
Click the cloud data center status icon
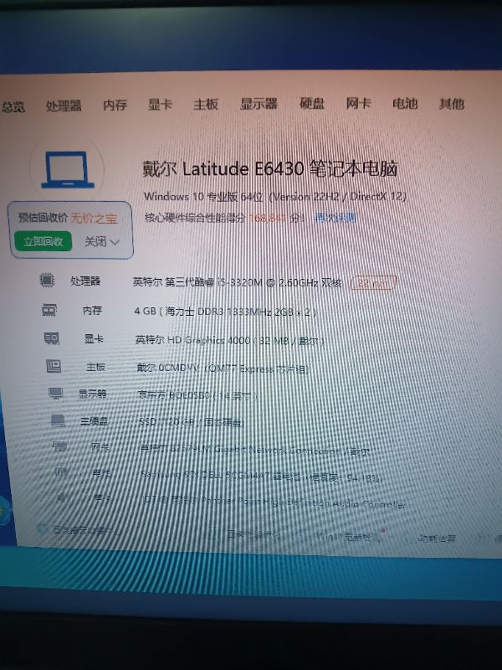pyautogui.click(x=42, y=529)
